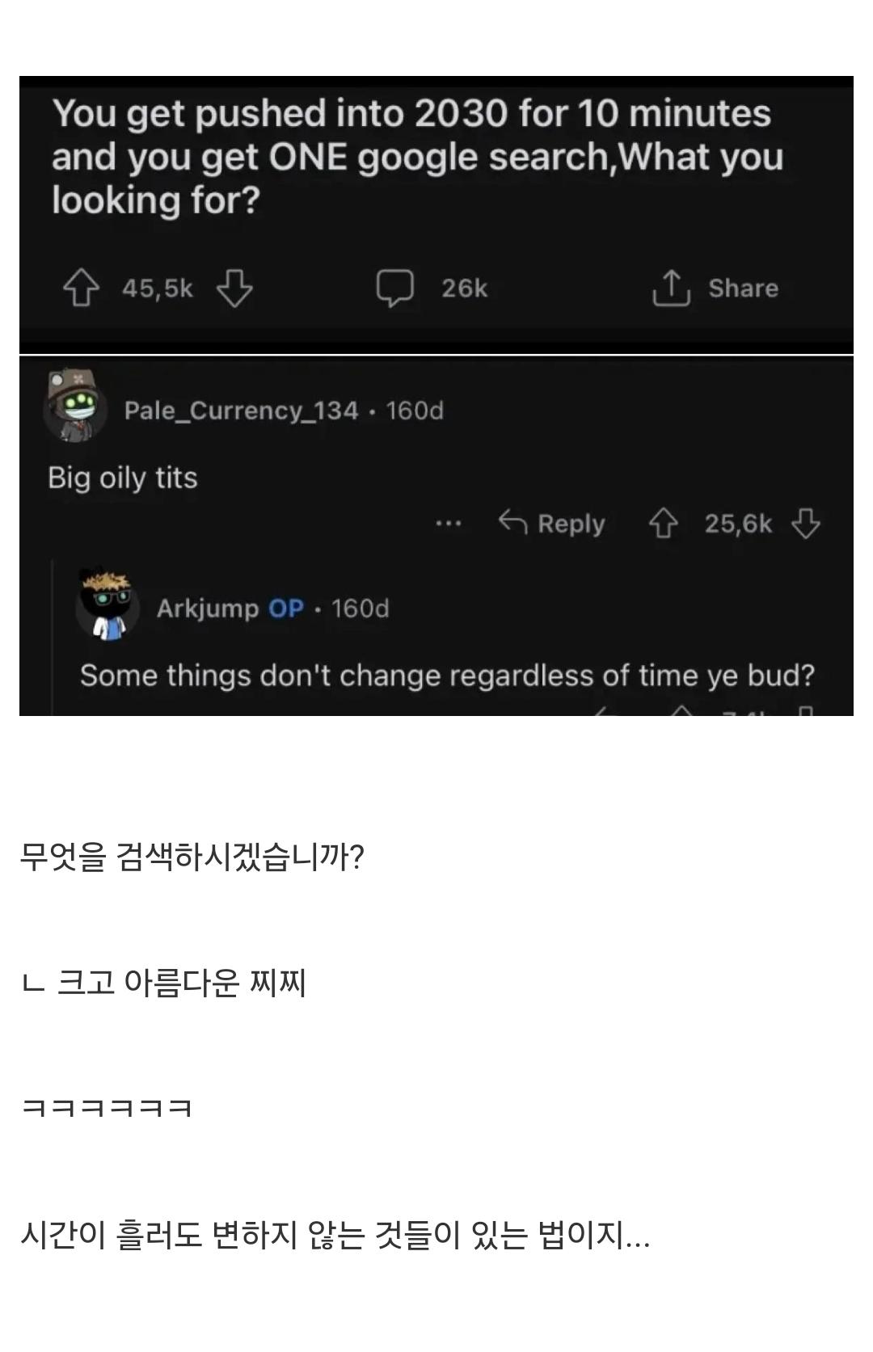Downvote Pale_Currency_134's comment
The width and height of the screenshot is (873, 1352).
coord(806,524)
